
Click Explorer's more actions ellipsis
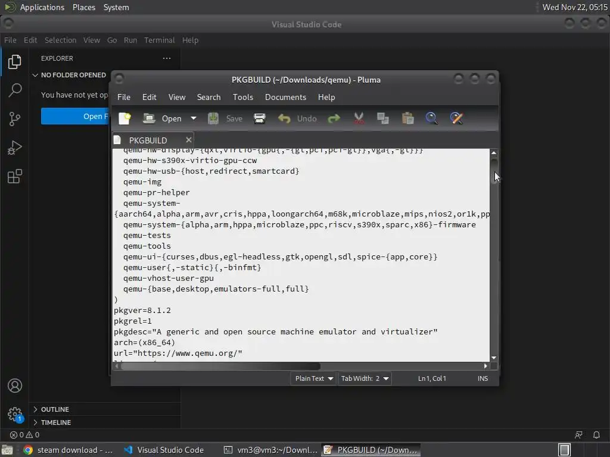coord(167,58)
